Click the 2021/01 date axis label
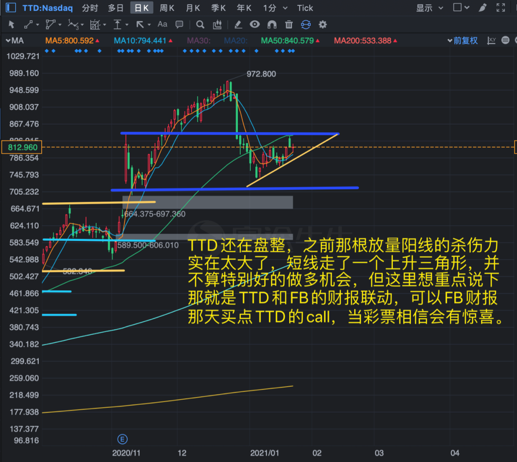The width and height of the screenshot is (517, 462). [264, 453]
